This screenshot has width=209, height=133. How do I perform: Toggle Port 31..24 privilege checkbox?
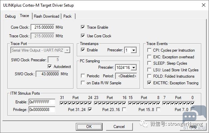click(90, 109)
